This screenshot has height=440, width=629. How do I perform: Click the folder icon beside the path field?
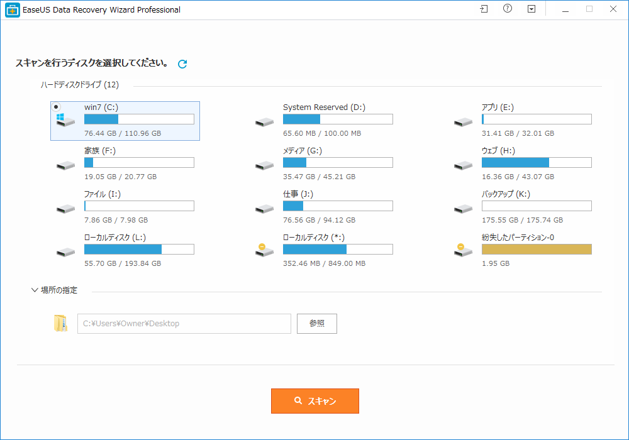[x=60, y=323]
